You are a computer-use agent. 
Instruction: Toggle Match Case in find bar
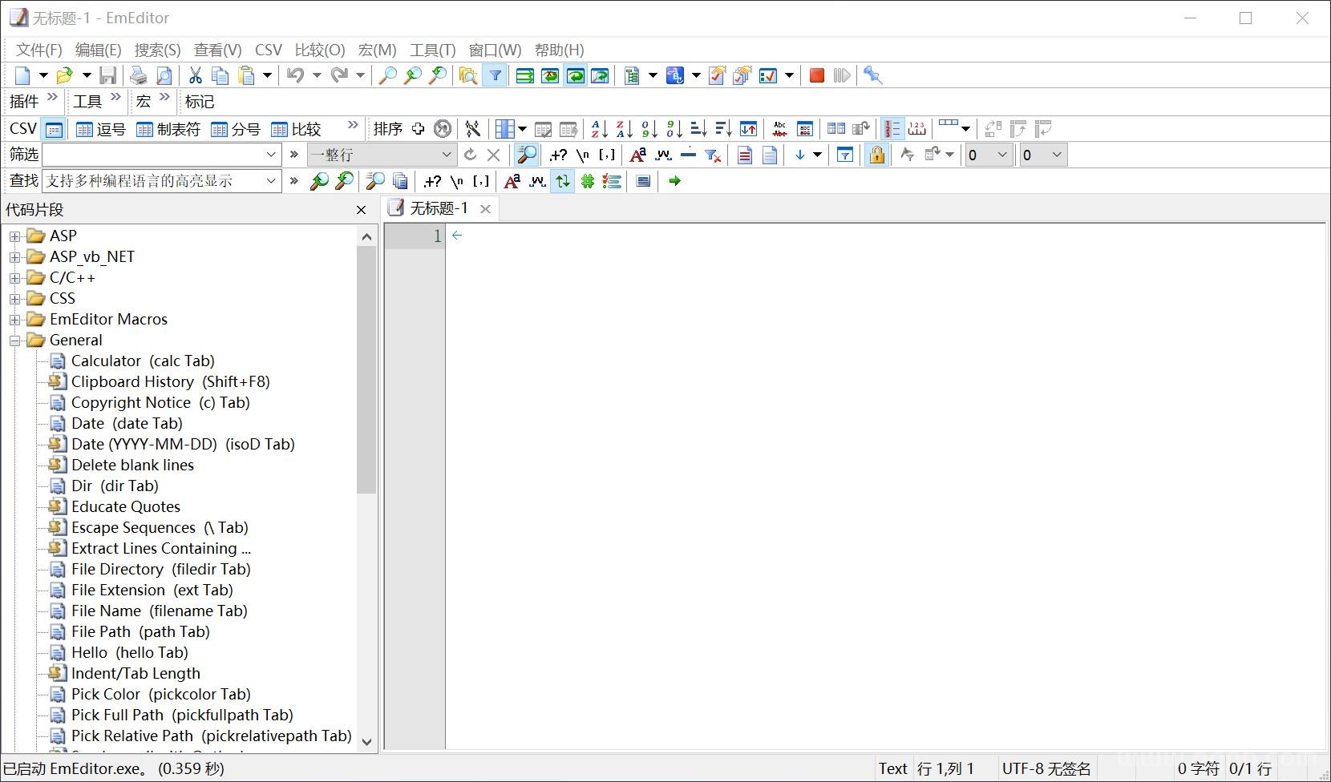512,181
